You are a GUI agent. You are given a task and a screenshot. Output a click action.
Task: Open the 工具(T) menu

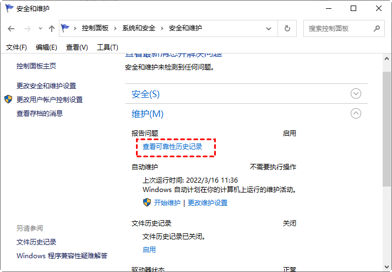[x=107, y=47]
